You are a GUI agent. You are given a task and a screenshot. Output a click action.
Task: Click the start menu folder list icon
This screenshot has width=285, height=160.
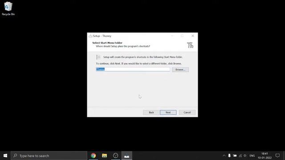point(98,57)
